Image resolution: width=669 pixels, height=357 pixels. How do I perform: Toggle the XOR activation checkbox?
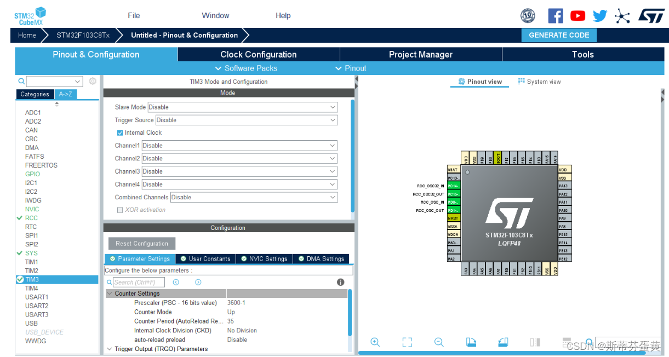(x=120, y=210)
